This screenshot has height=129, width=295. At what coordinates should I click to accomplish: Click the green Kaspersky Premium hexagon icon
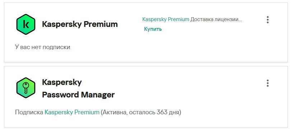(26, 24)
